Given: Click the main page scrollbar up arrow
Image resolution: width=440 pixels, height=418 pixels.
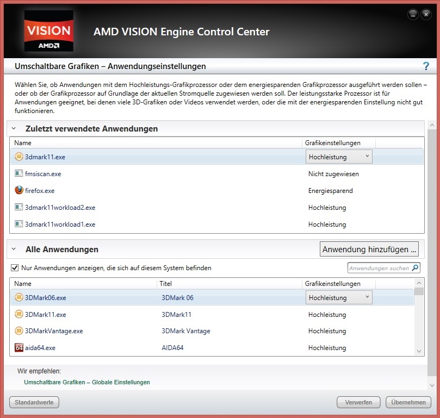Looking at the screenshot, I should click(x=432, y=125).
